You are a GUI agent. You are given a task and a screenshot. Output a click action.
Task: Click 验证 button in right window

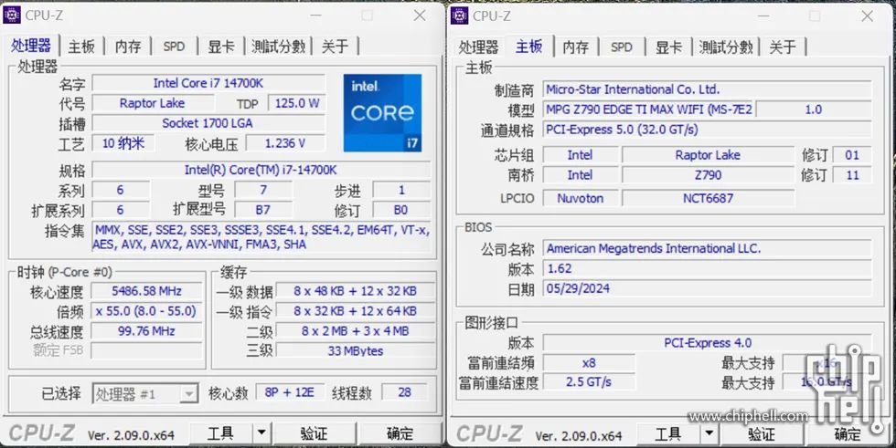point(762,433)
